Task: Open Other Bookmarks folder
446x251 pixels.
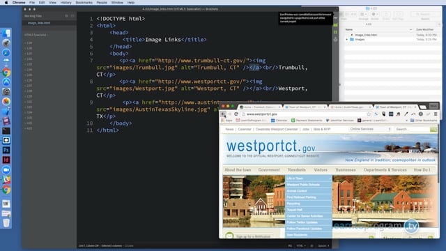Action: 424,121
